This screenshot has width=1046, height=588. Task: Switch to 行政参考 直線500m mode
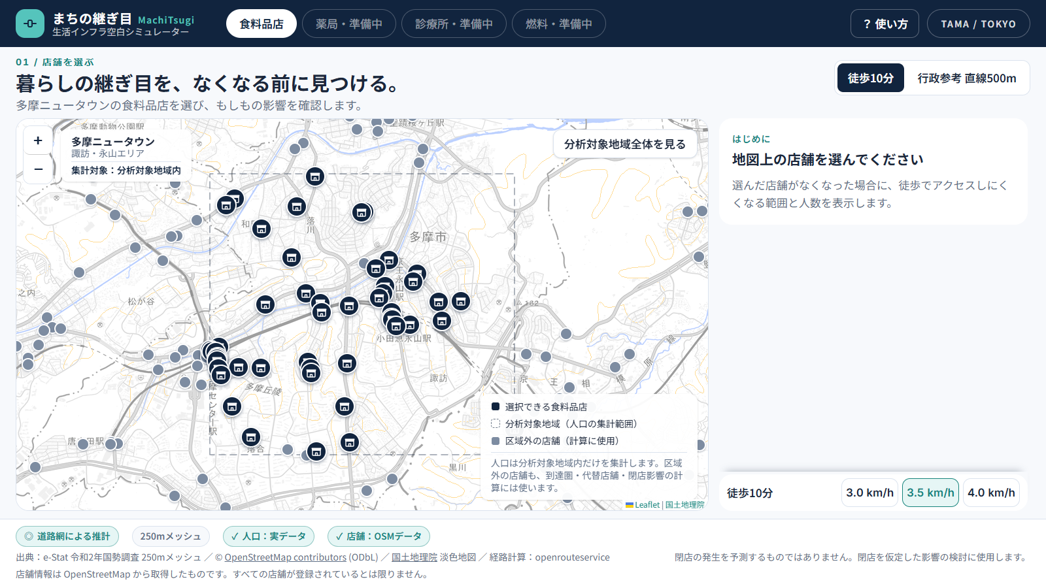point(967,78)
